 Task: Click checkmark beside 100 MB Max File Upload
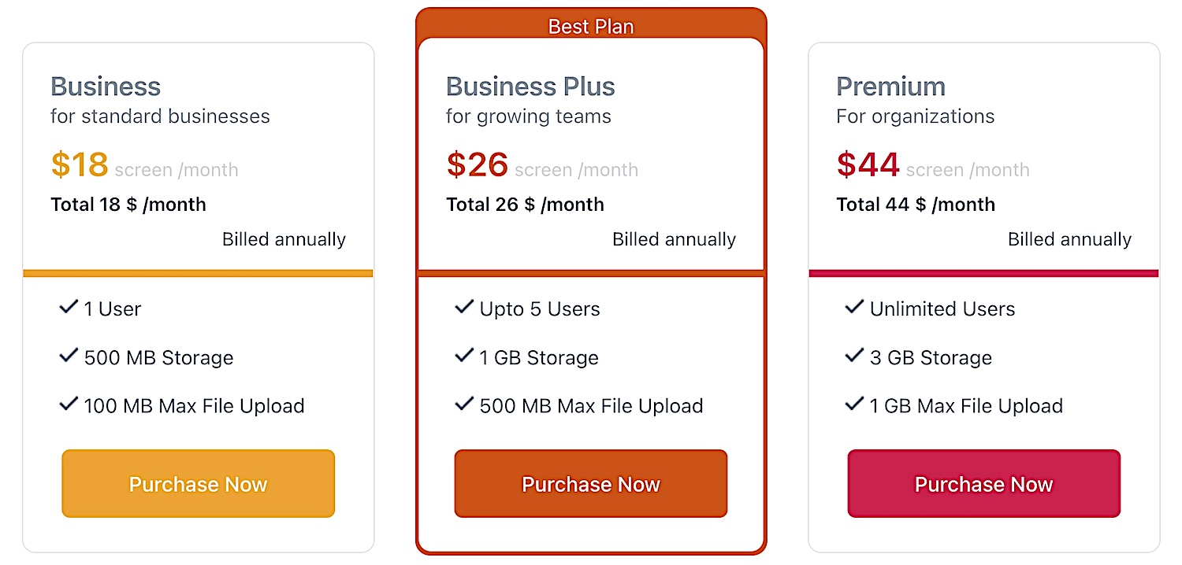(x=69, y=404)
